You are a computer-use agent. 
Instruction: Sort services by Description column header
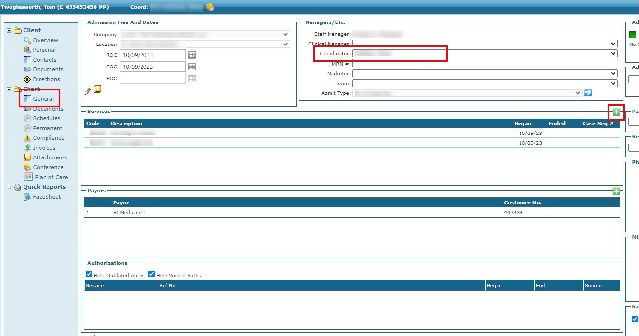point(126,124)
